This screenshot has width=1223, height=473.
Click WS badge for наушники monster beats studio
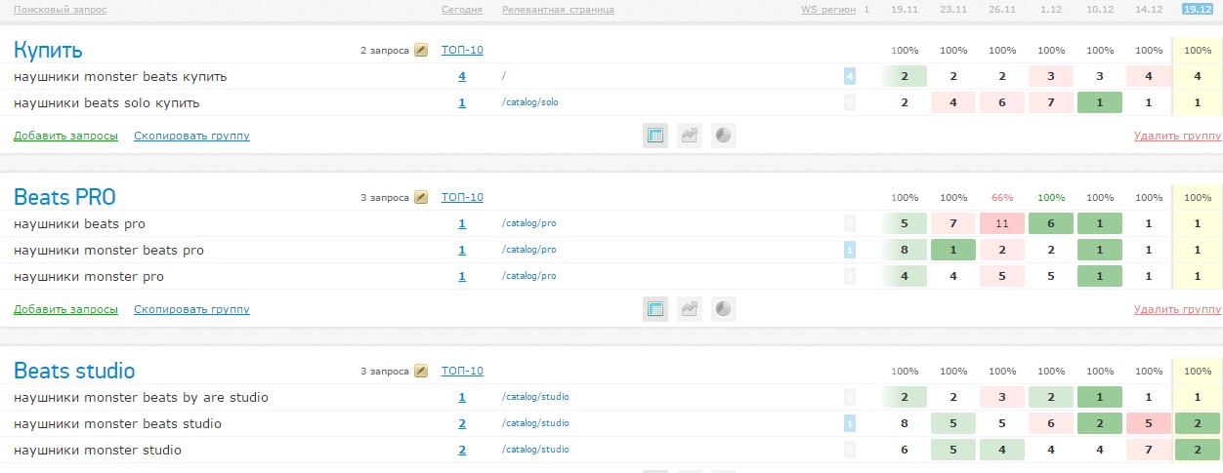coord(850,423)
